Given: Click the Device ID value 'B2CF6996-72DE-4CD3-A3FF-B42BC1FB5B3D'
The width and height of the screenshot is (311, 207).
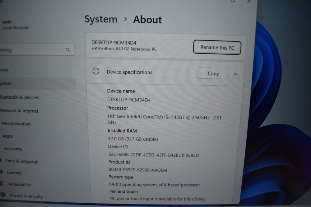Looking at the screenshot, I should (154, 155).
